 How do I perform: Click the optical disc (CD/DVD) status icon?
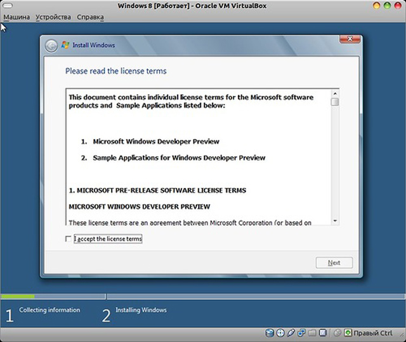click(x=280, y=332)
